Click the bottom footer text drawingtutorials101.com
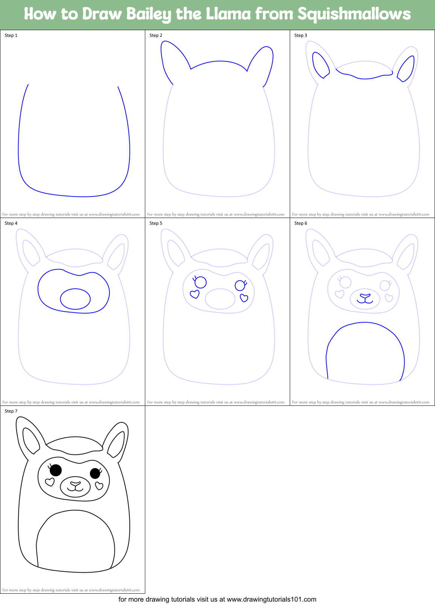 (217, 599)
